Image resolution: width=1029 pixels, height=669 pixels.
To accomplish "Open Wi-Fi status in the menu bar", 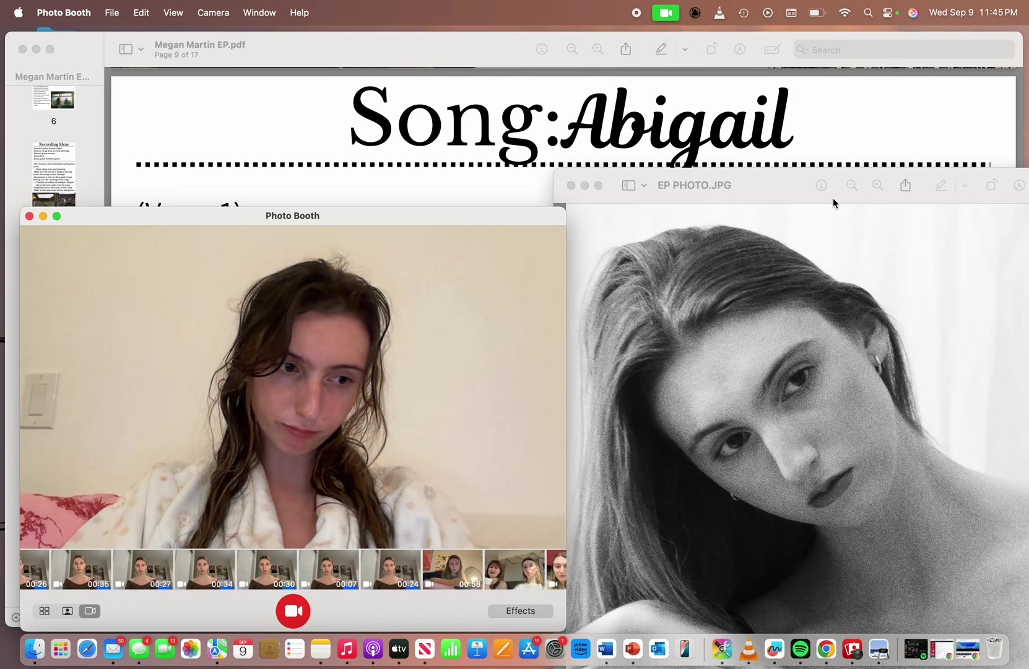I will coord(844,12).
